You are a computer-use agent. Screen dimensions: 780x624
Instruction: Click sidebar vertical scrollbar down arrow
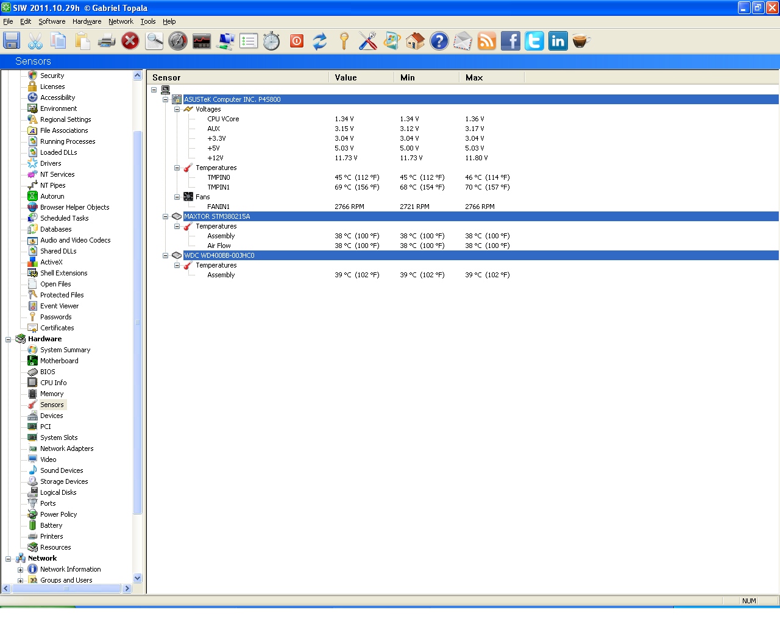pos(137,578)
